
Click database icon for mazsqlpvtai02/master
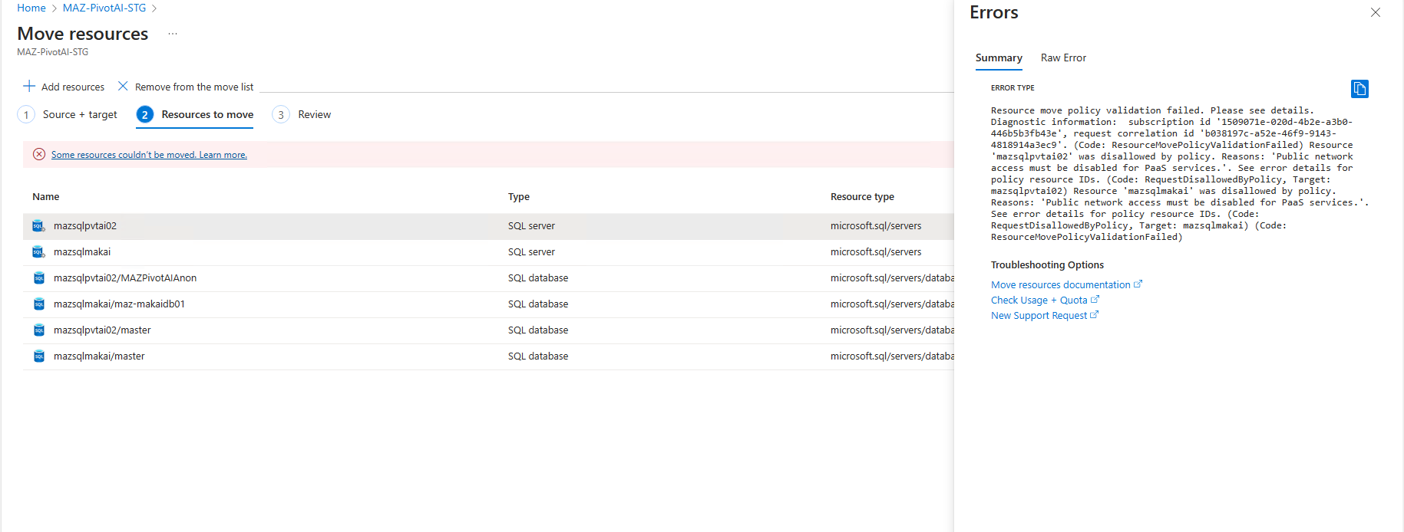tap(38, 330)
